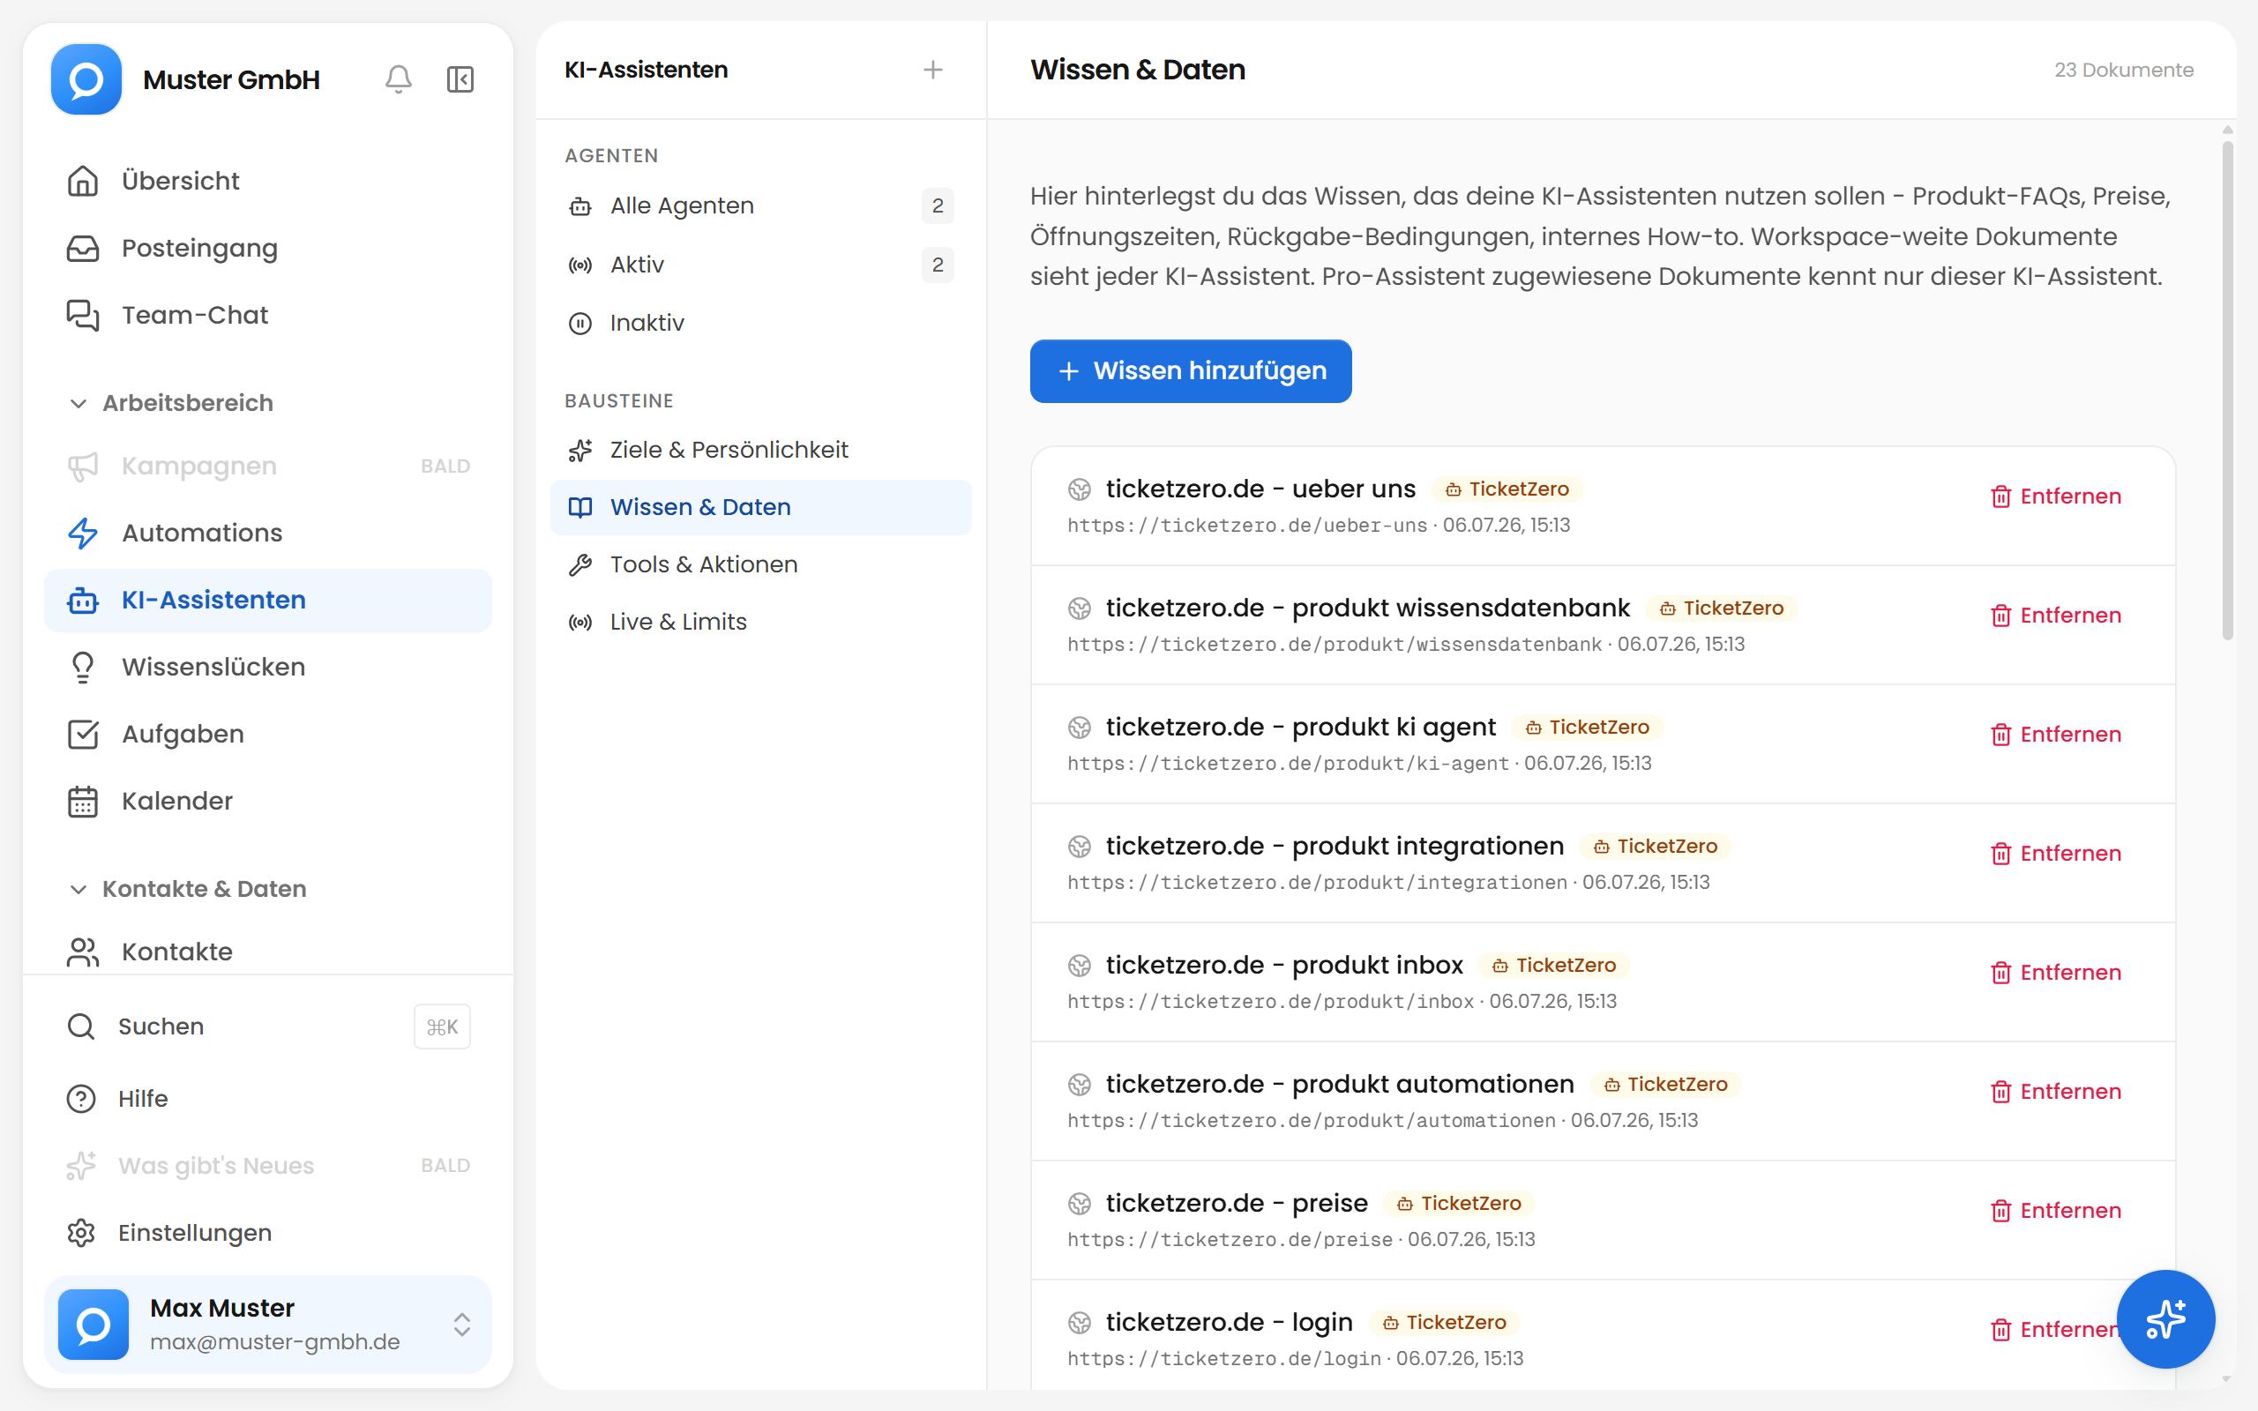Click the ⌘K shortcut badge
Screen dimensions: 2258x1411
[442, 1027]
